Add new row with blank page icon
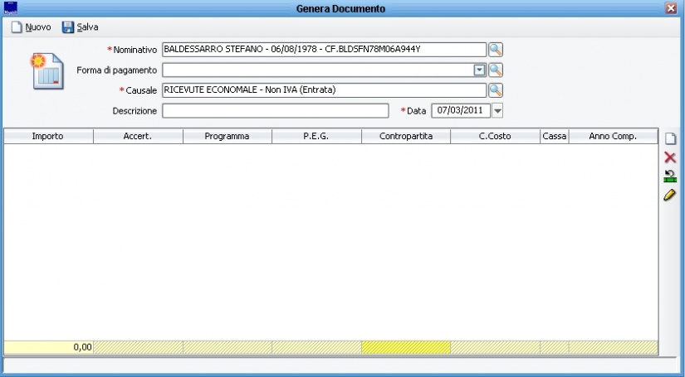 [670, 139]
